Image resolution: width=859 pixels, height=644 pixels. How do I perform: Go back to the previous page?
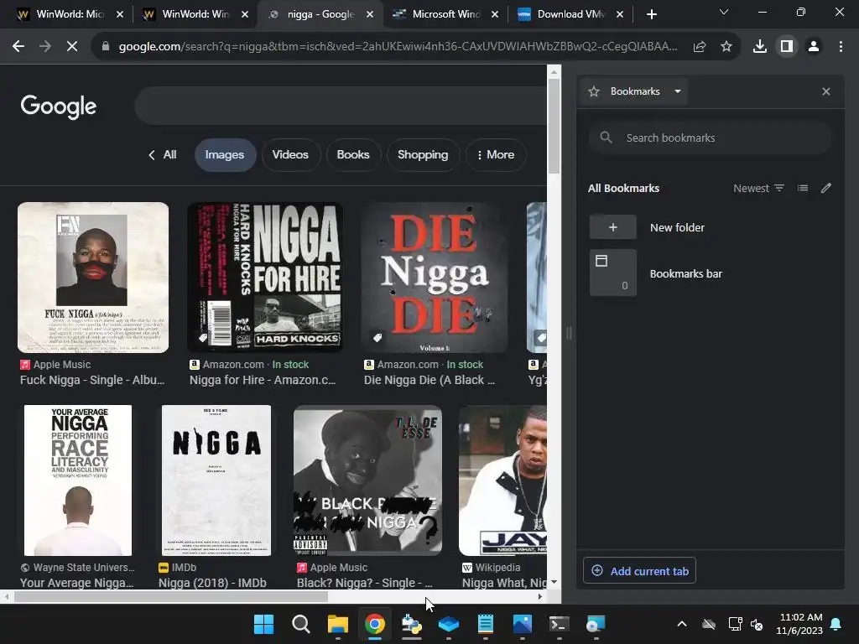tap(18, 47)
